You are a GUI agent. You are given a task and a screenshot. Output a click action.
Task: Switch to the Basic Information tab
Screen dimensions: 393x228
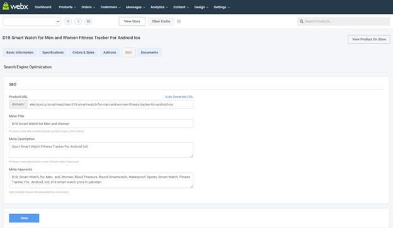click(20, 53)
